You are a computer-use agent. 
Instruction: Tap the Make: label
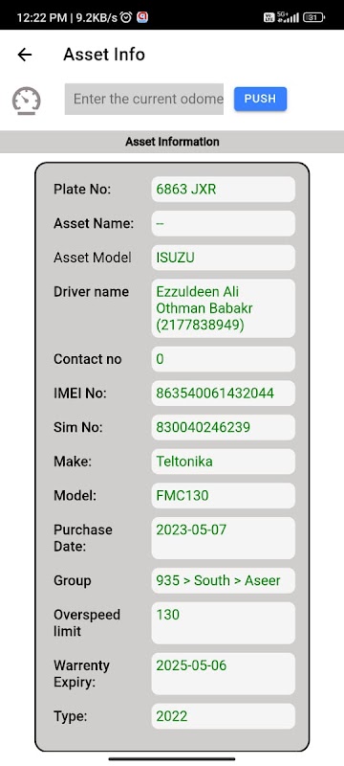click(x=72, y=462)
